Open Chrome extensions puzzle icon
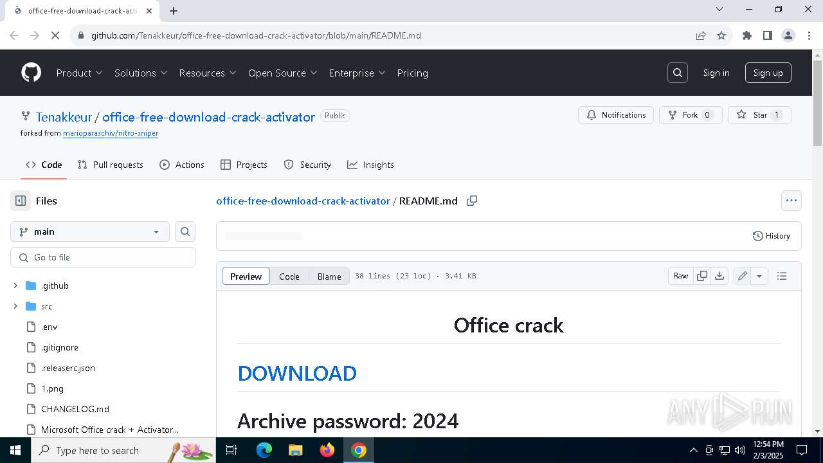This screenshot has width=823, height=463. click(x=747, y=35)
